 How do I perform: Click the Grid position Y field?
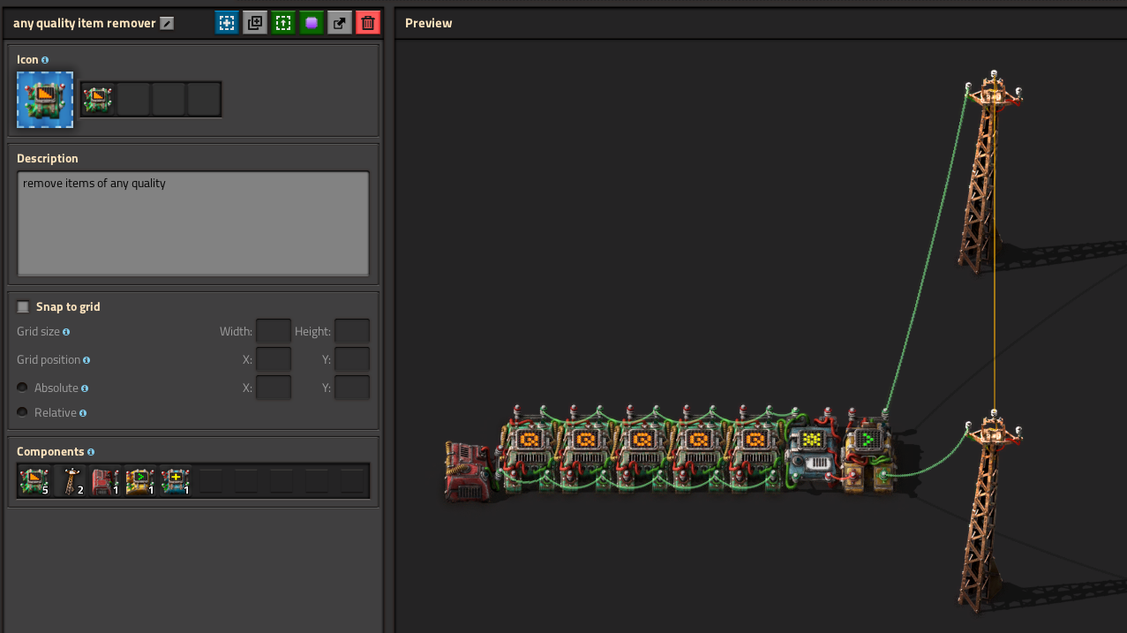coord(352,360)
